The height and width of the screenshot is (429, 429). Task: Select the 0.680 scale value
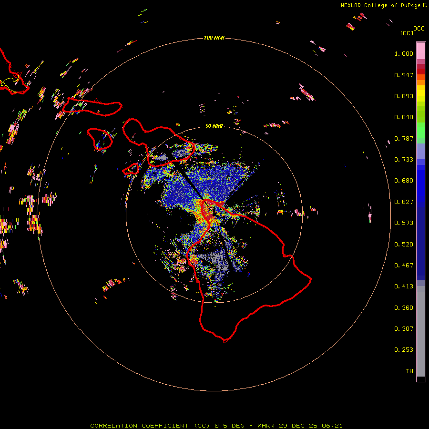[404, 181]
